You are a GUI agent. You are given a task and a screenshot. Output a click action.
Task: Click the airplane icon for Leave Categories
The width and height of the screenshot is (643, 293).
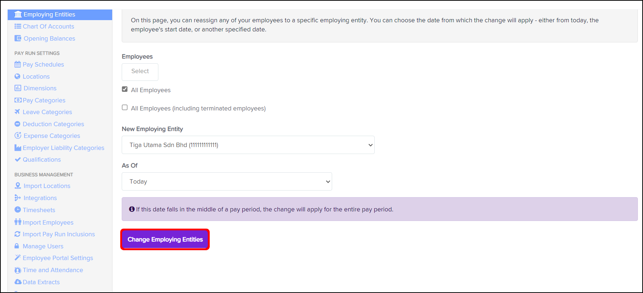[17, 112]
